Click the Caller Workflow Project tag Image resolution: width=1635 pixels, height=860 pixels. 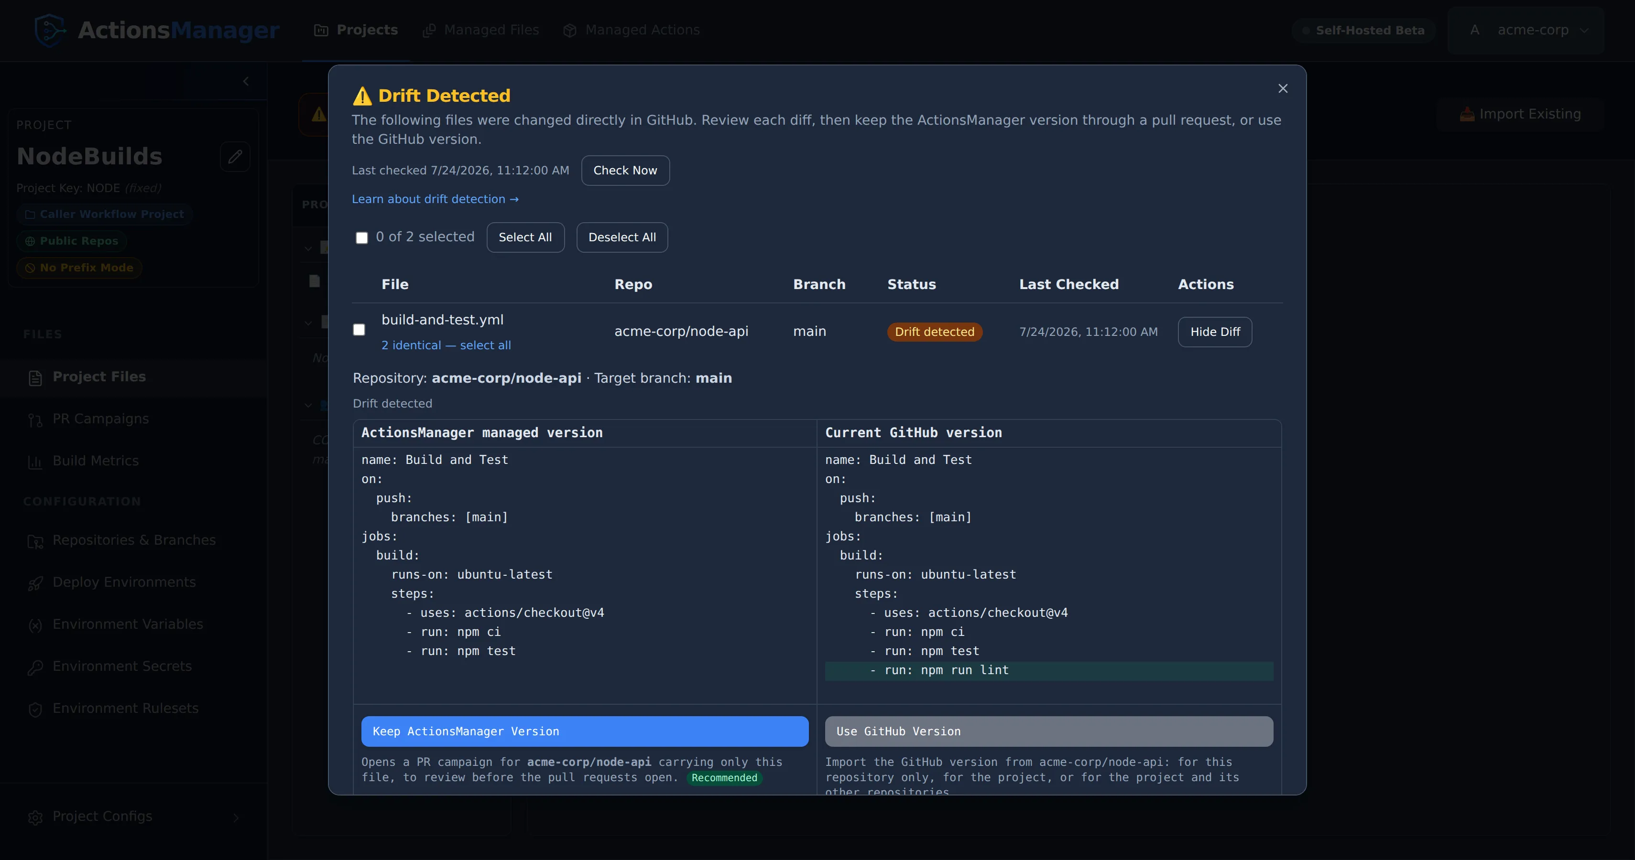tap(105, 215)
